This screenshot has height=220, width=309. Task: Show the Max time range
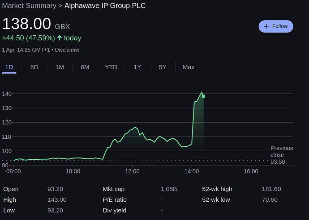[189, 67]
